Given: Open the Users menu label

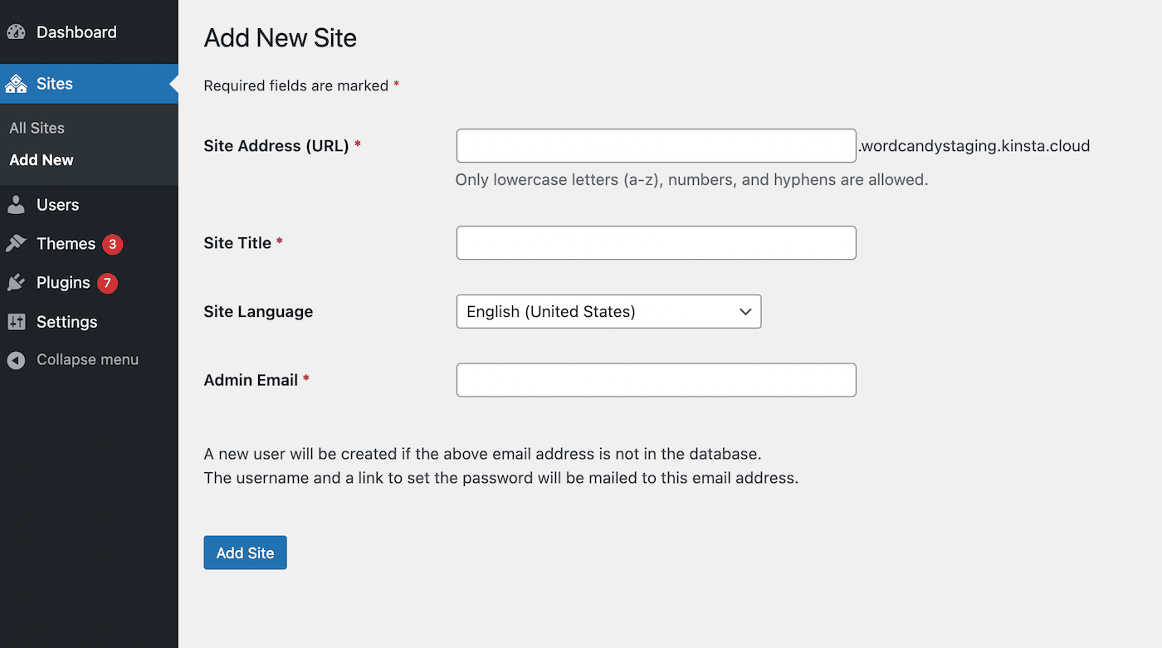Looking at the screenshot, I should [x=58, y=205].
